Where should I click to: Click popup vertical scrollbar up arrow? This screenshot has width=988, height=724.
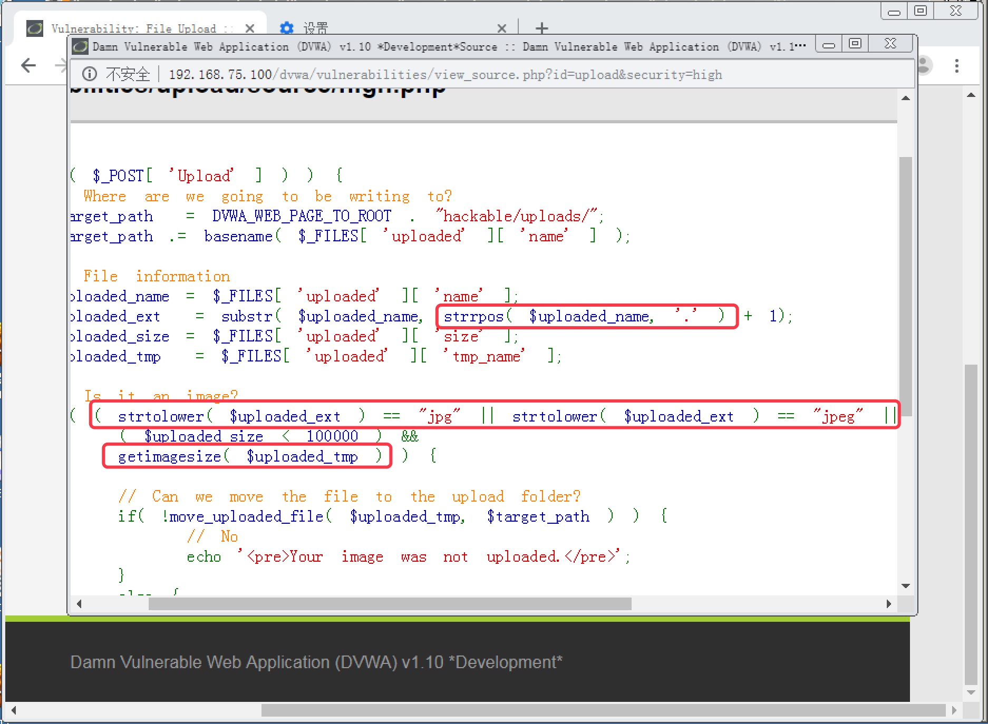tap(906, 99)
